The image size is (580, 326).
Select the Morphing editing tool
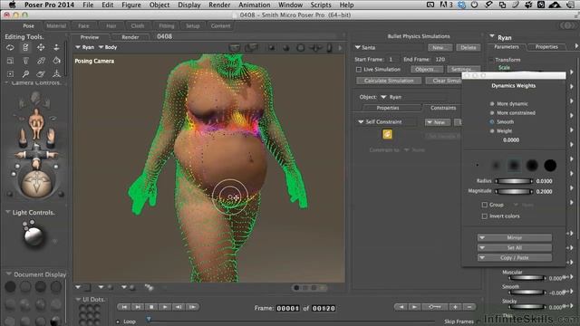pos(41,74)
